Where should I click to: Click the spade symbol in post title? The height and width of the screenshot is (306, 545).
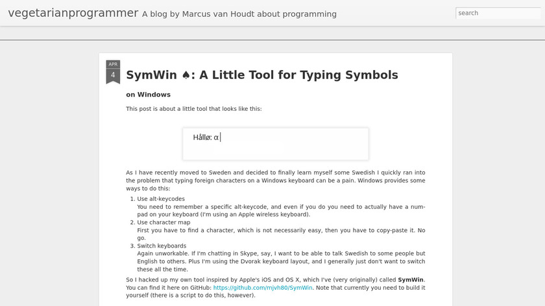pos(186,75)
